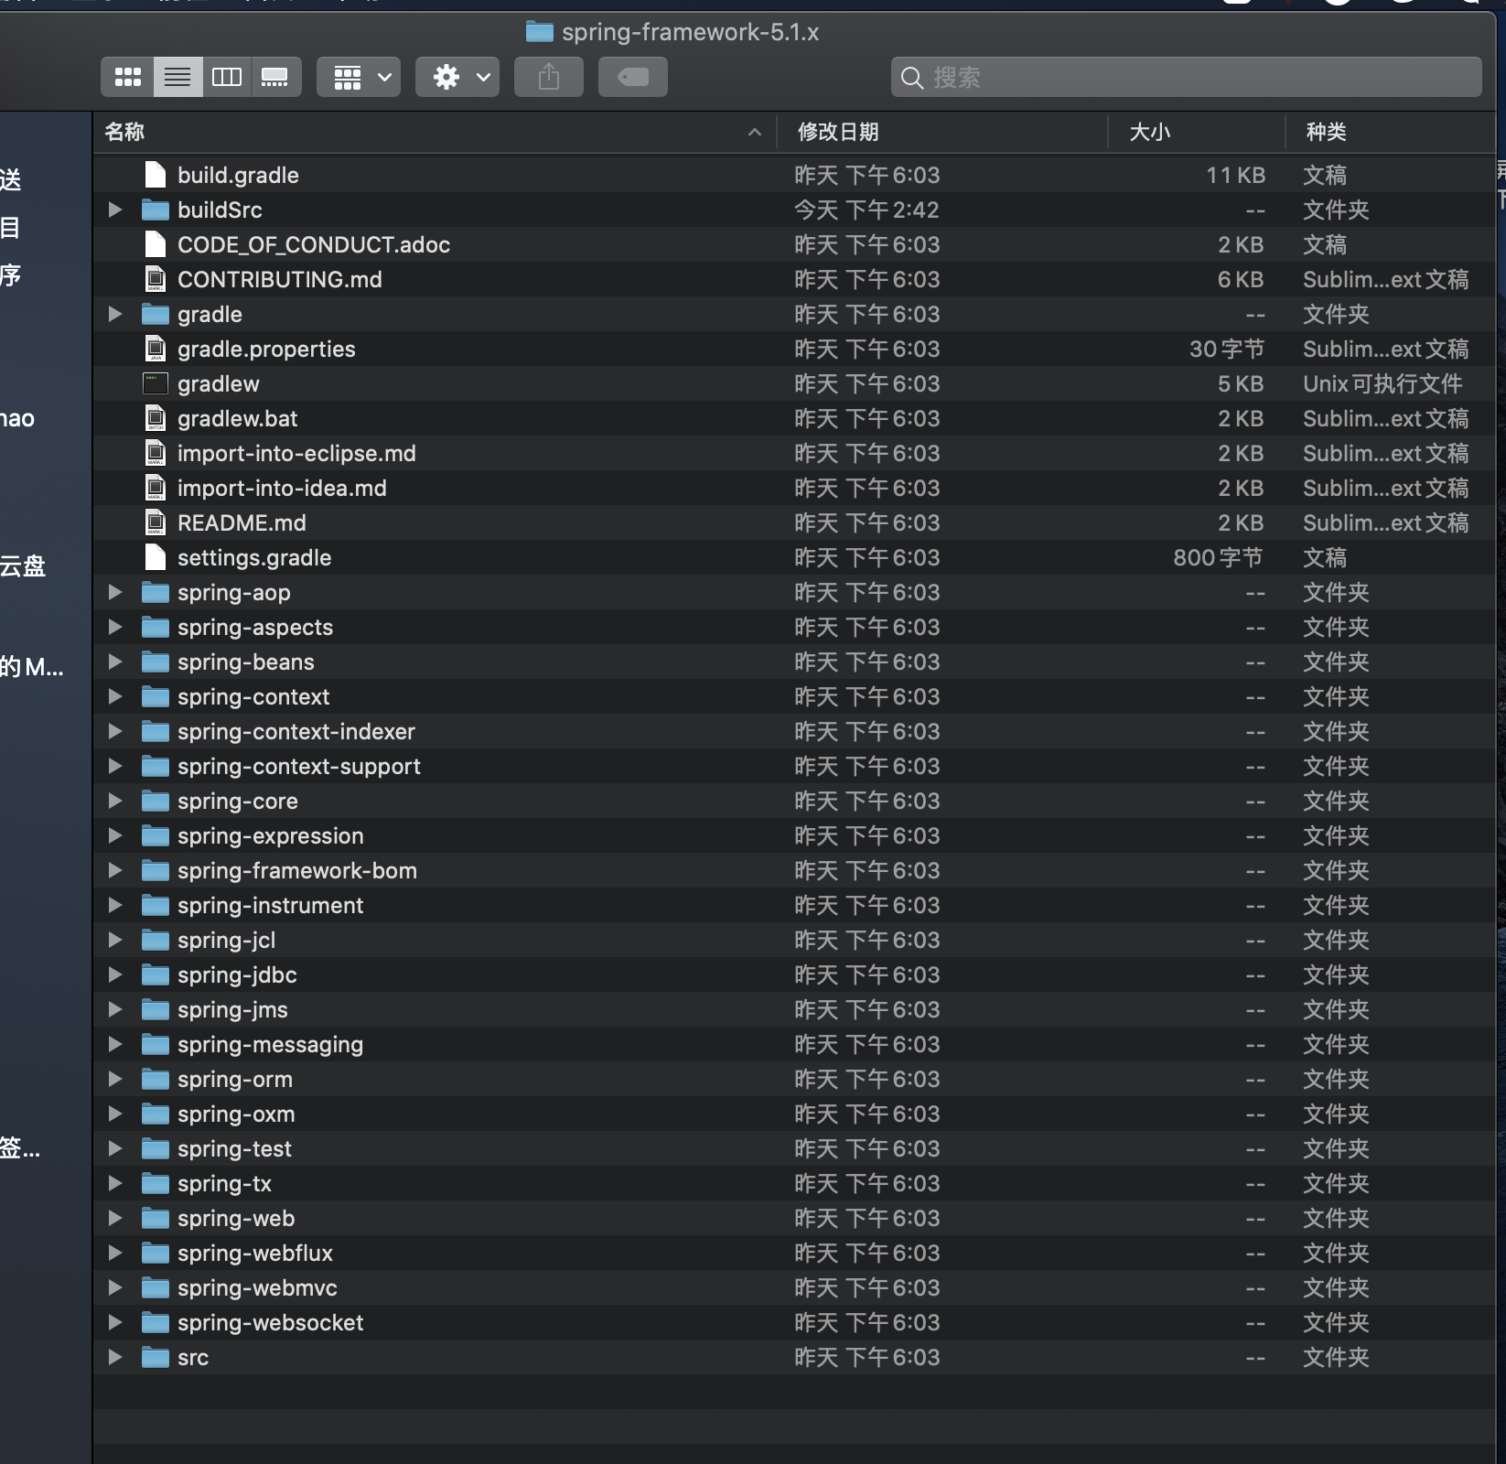Click the 11 KB size of build.gradle
The height and width of the screenshot is (1464, 1506).
coord(1235,175)
